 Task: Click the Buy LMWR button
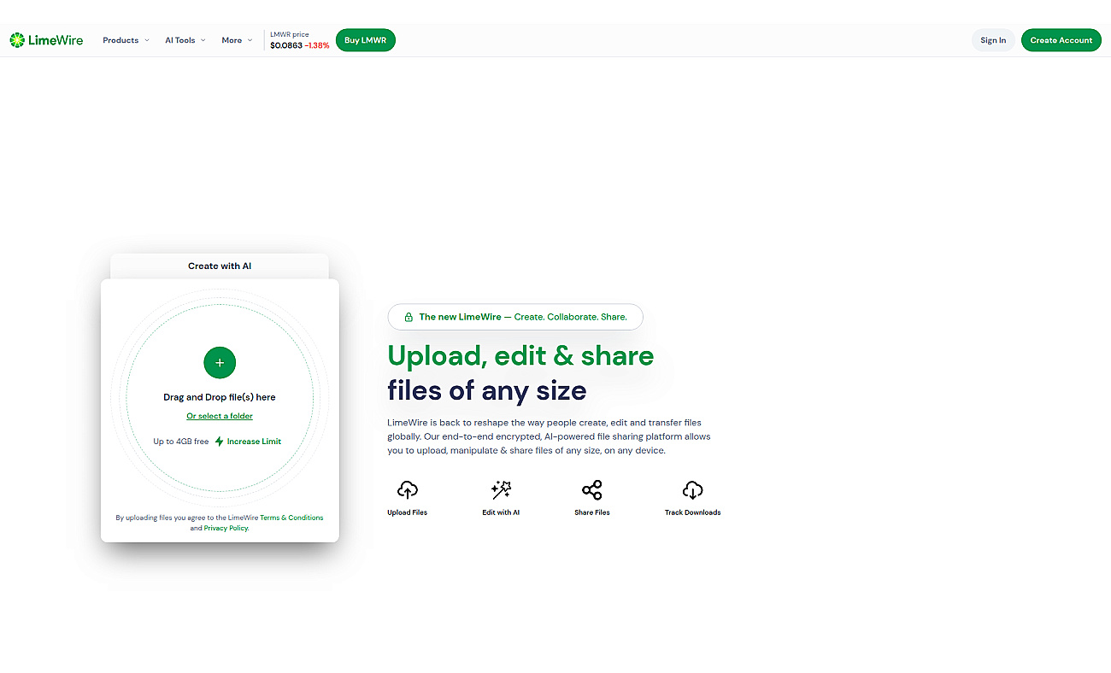tap(366, 40)
